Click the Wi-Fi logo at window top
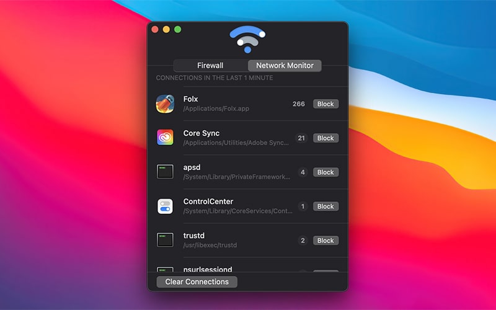496x310 pixels. click(247, 38)
